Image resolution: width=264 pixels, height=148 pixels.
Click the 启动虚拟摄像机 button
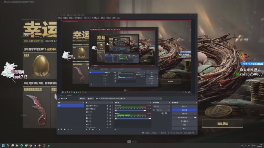182,117
